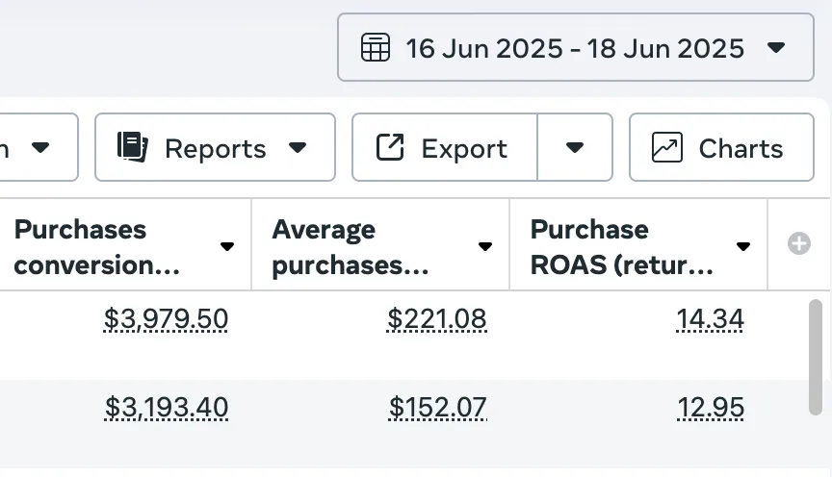Click the $3,979.50 conversion value
The width and height of the screenshot is (832, 477).
click(x=166, y=318)
